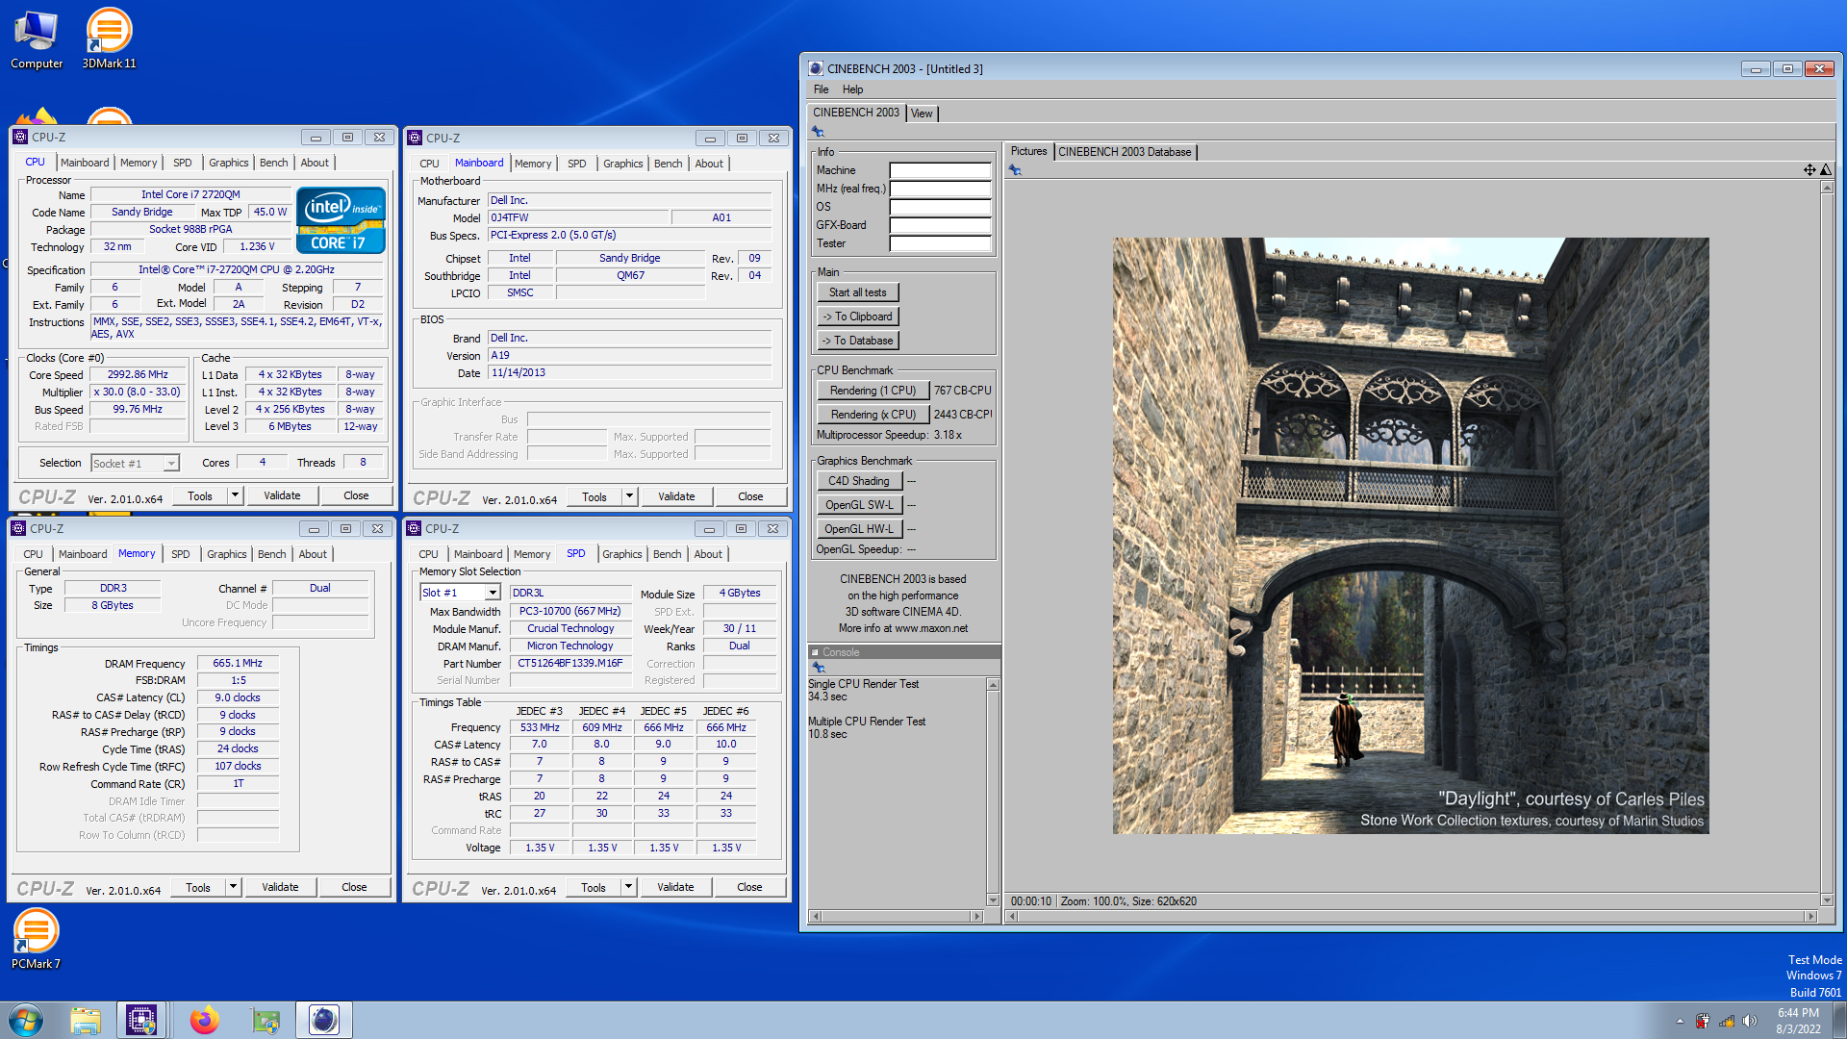The height and width of the screenshot is (1039, 1847).
Task: Collapse the Console panel header icon
Action: pyautogui.click(x=816, y=652)
